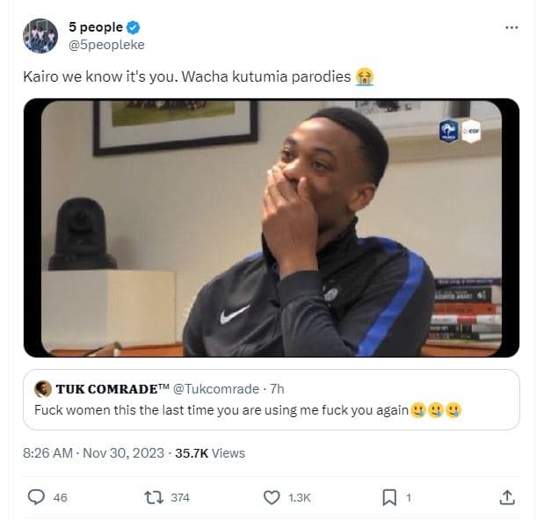Click the 1.3K likes count
This screenshot has height=520, width=544.
pos(300,498)
